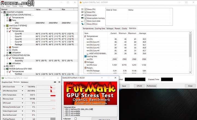This screenshot has width=197, height=120.
Task: Click the NVIDIA GeForce GTX 1060 card icon
Action: pos(7,69)
